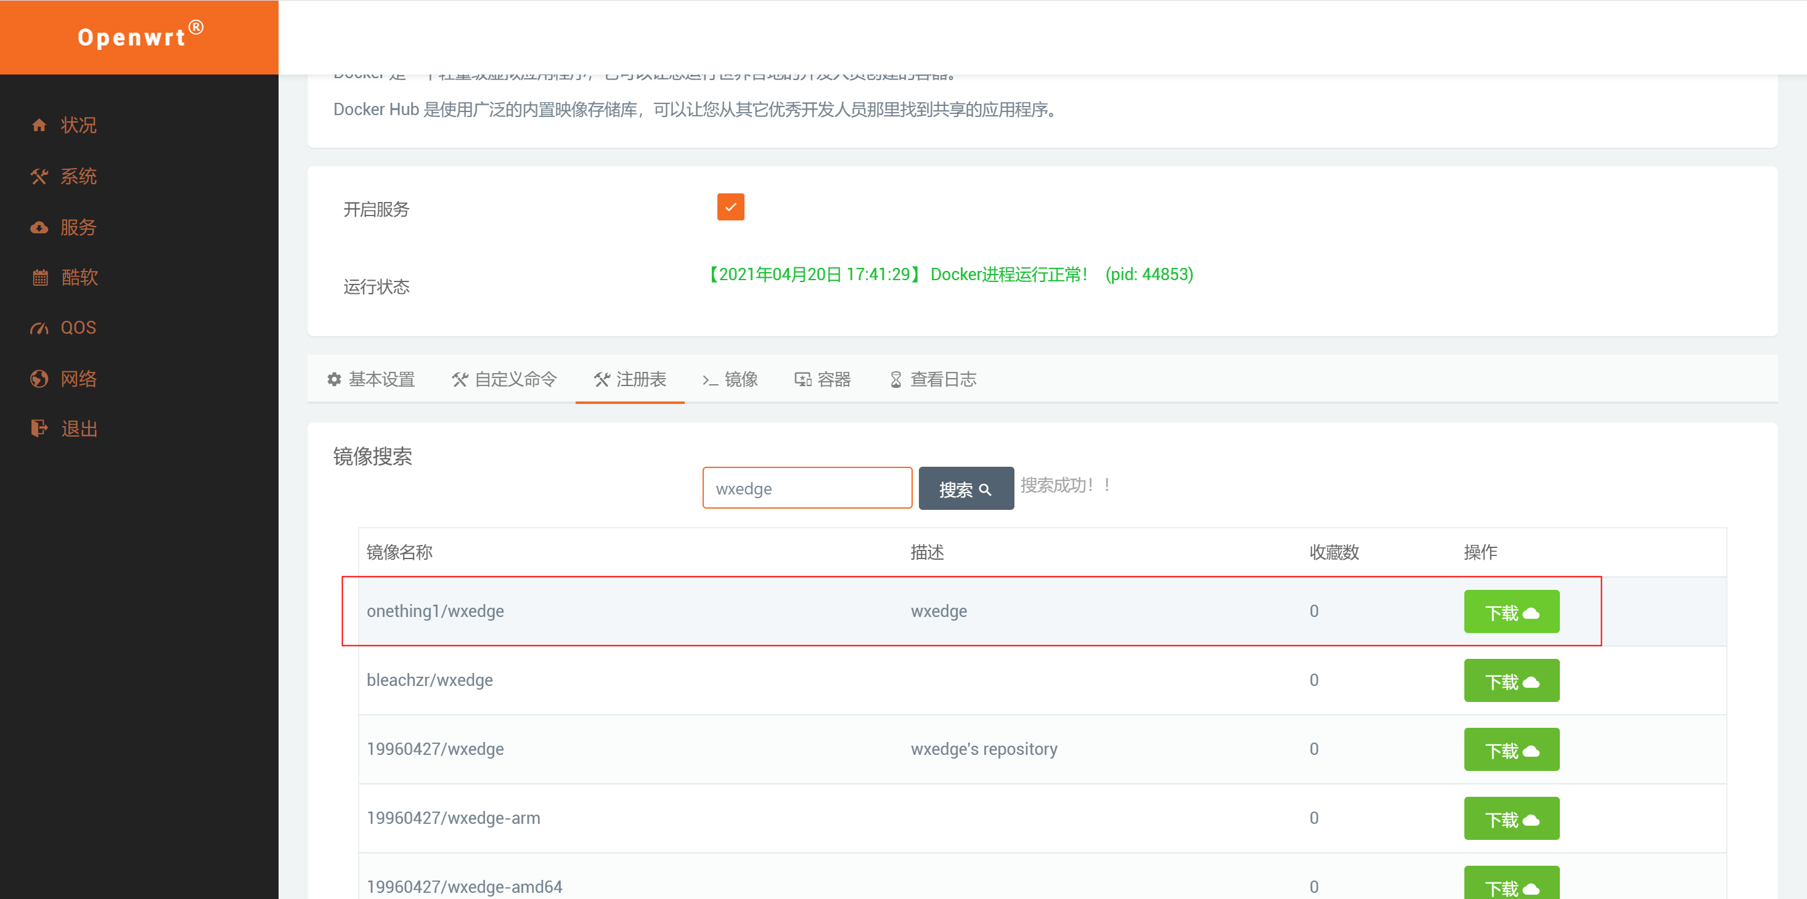Click the 描述 column header
Screen dimensions: 1807x899
pyautogui.click(x=927, y=553)
